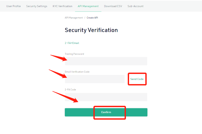Click Send Code to request email code

(x=137, y=79)
